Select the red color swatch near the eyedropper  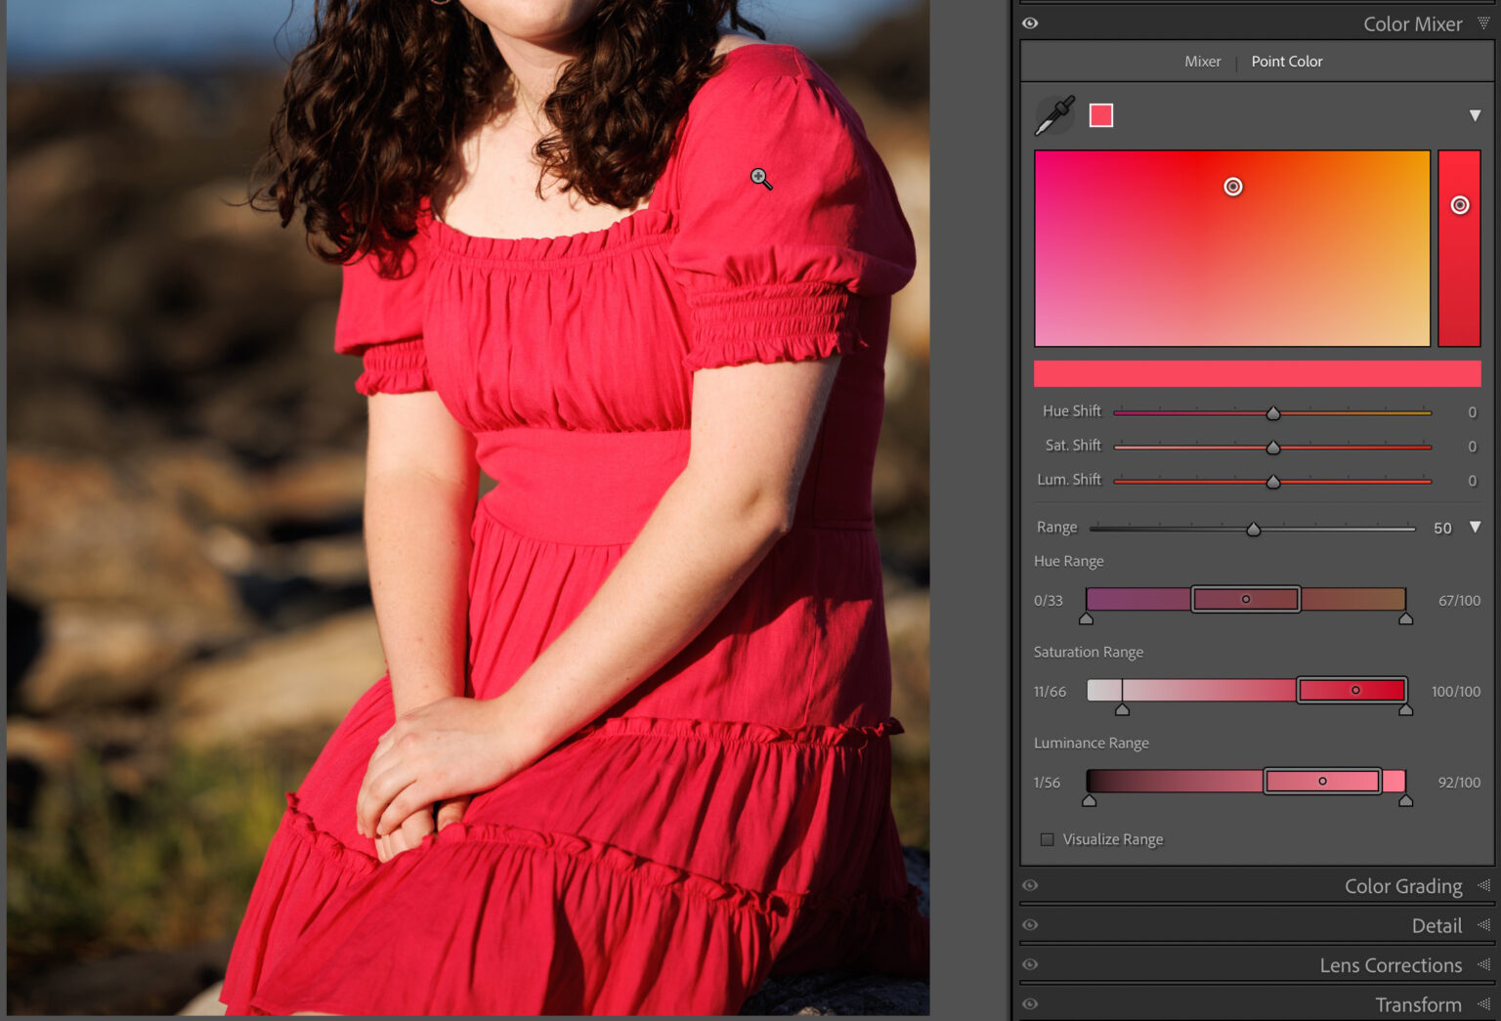[1100, 114]
